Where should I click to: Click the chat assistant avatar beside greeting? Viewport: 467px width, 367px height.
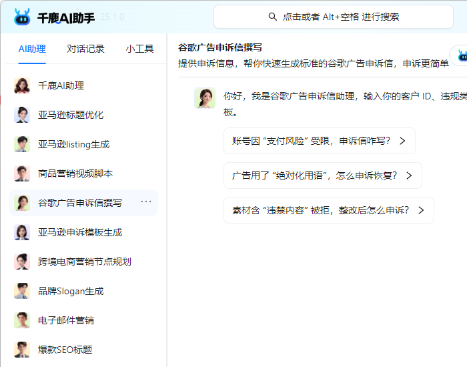(204, 97)
